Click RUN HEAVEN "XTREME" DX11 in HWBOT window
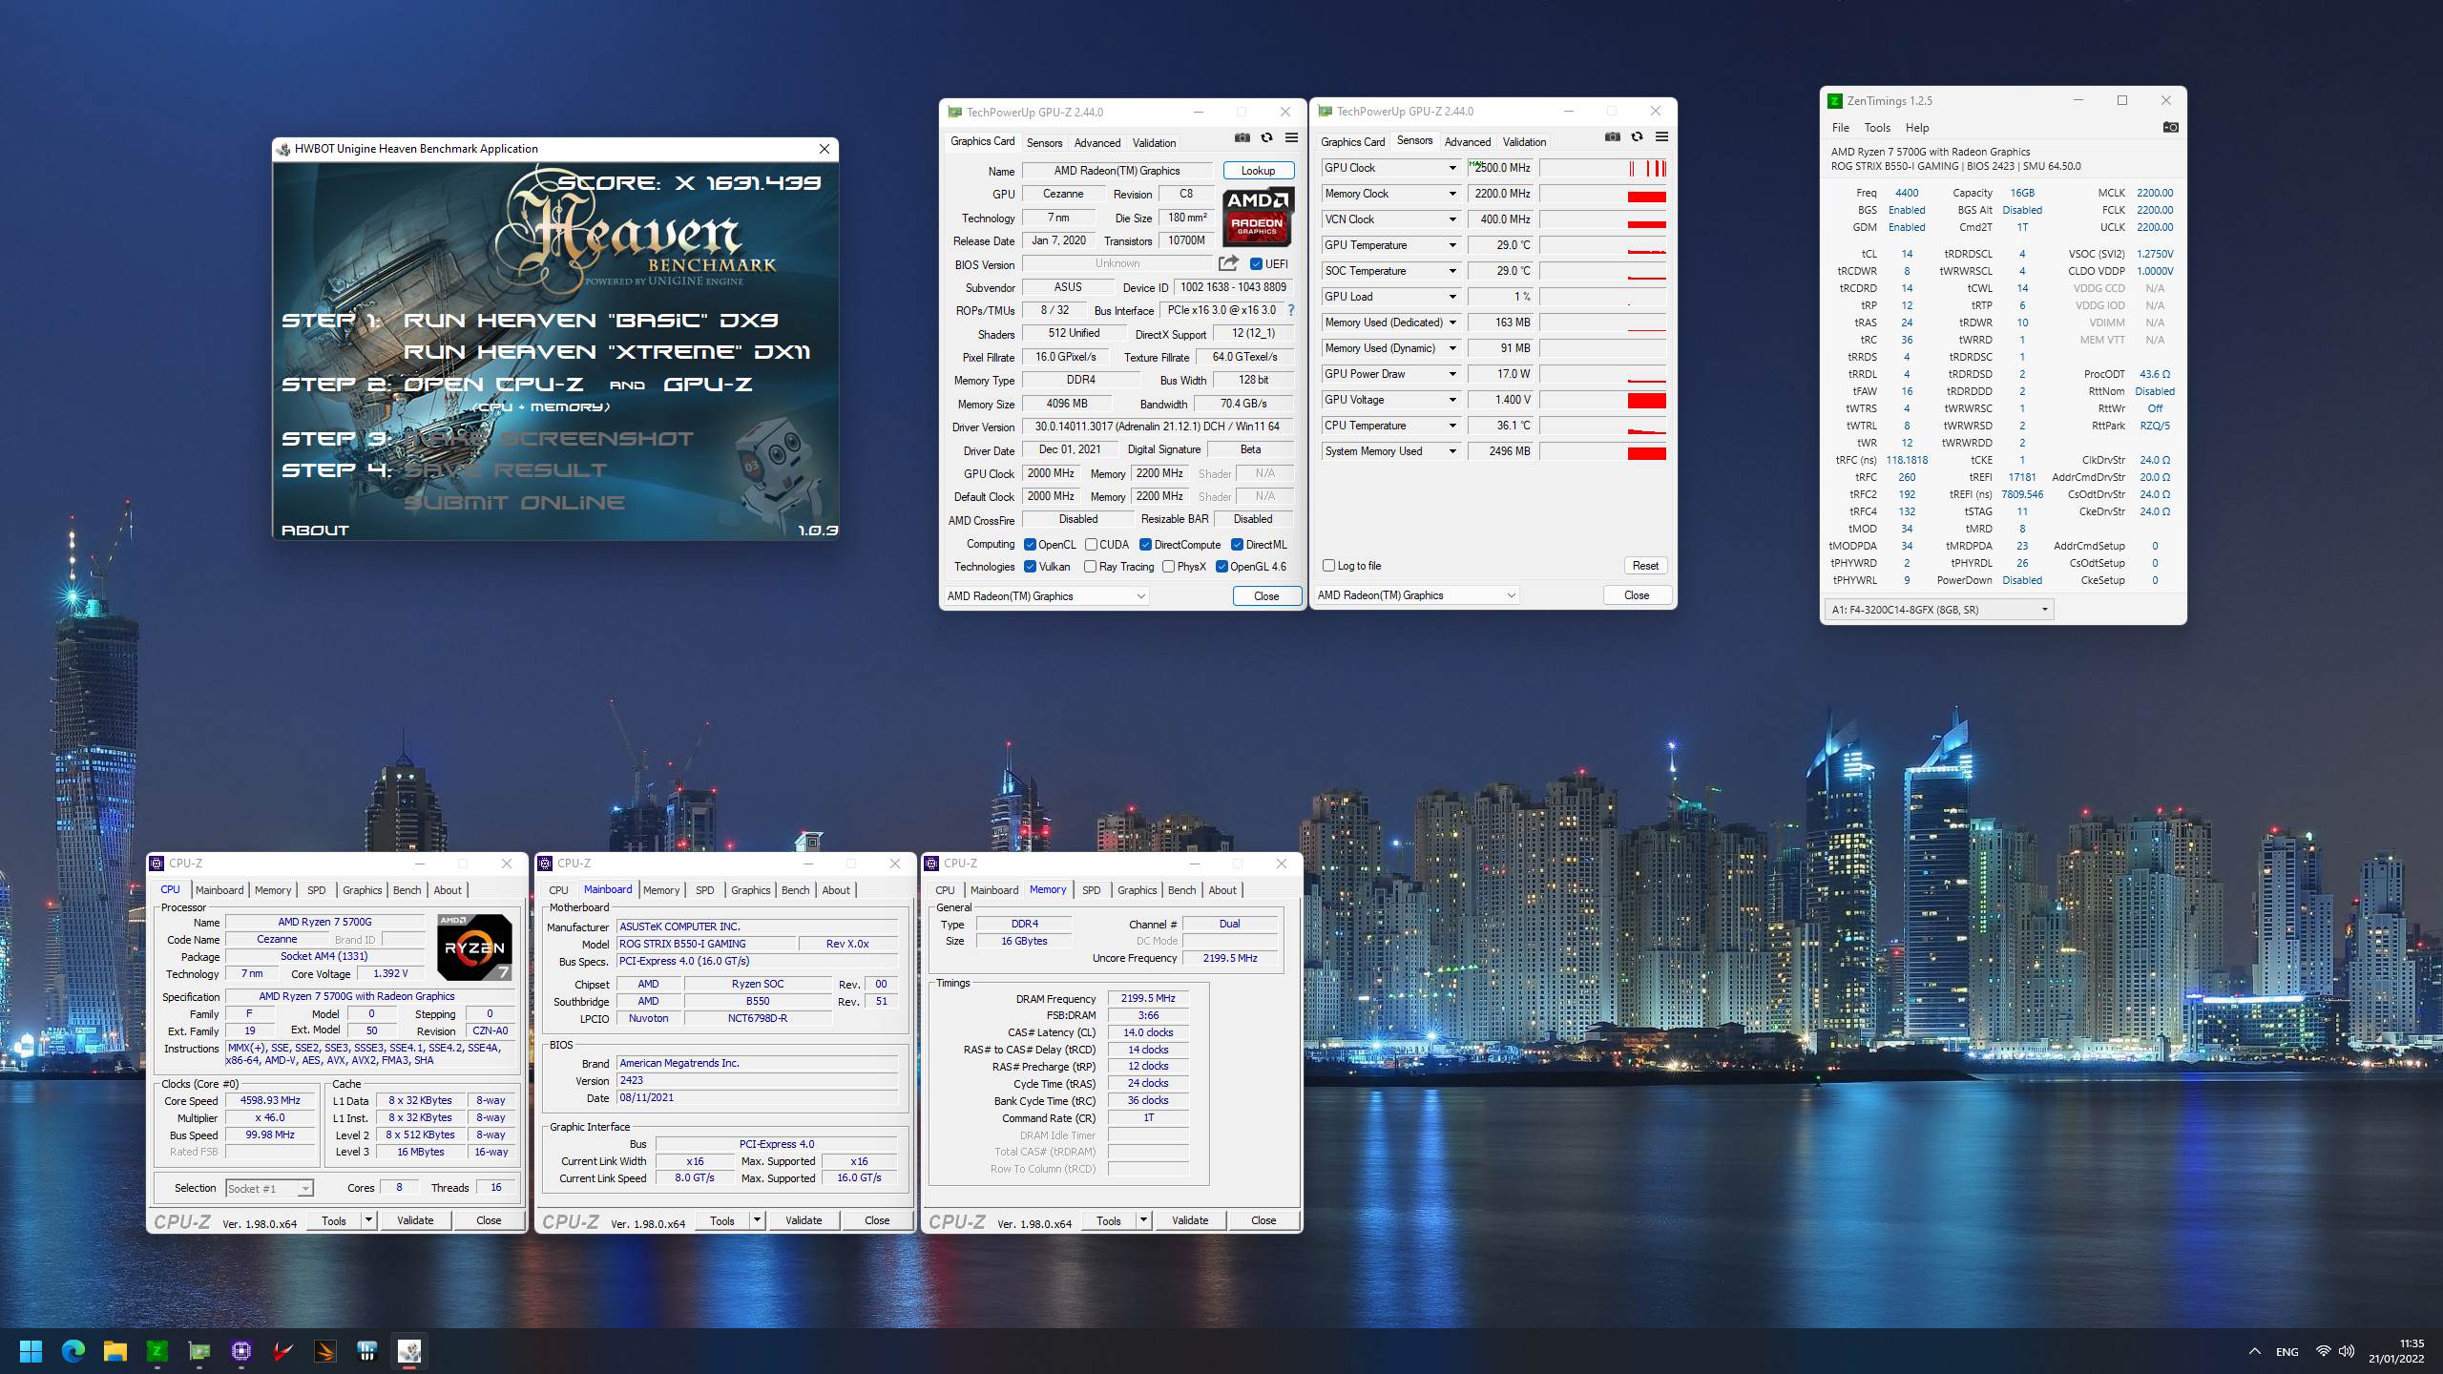The height and width of the screenshot is (1374, 2443). point(606,352)
